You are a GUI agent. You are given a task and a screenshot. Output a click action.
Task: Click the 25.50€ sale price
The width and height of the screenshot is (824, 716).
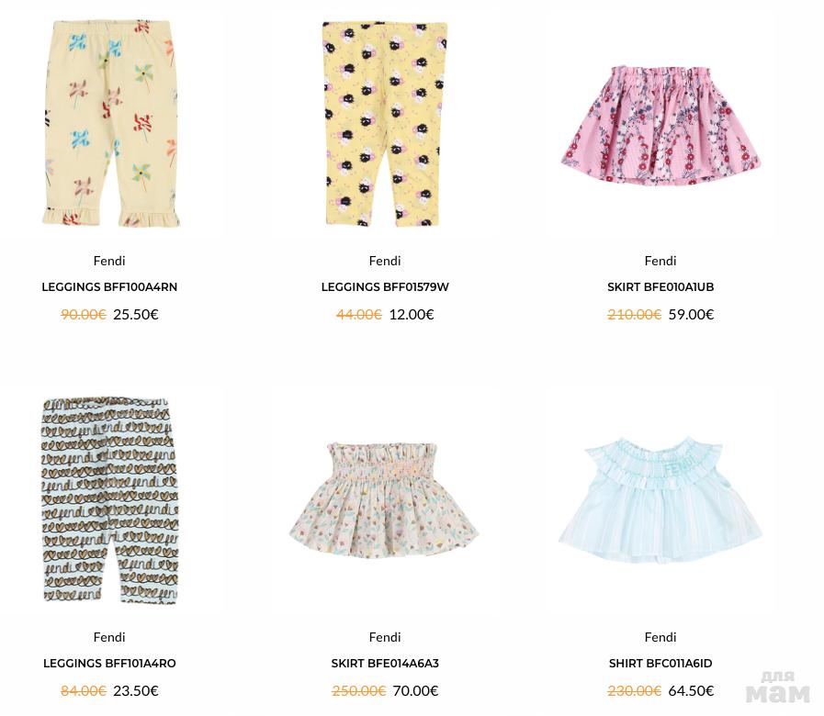coord(136,314)
